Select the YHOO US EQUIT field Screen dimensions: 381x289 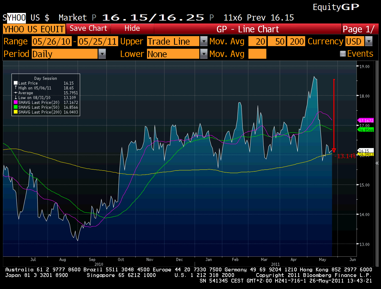coord(34,29)
